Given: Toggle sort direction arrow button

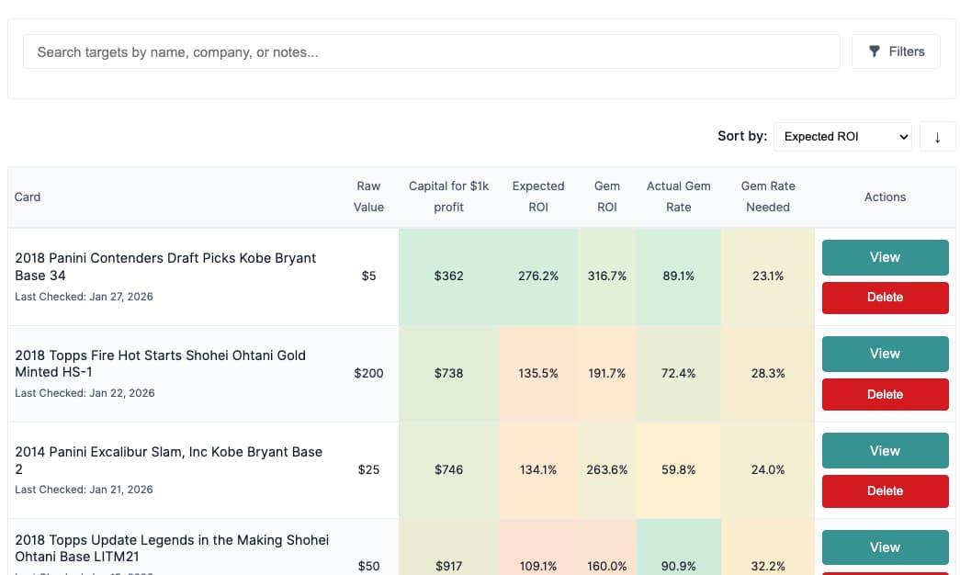Looking at the screenshot, I should [x=937, y=137].
